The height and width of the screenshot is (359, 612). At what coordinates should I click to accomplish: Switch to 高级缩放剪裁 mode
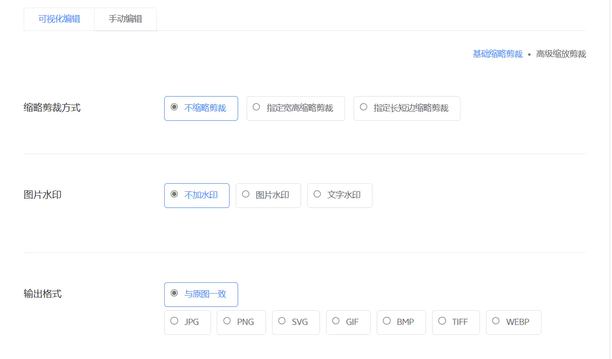click(x=561, y=54)
